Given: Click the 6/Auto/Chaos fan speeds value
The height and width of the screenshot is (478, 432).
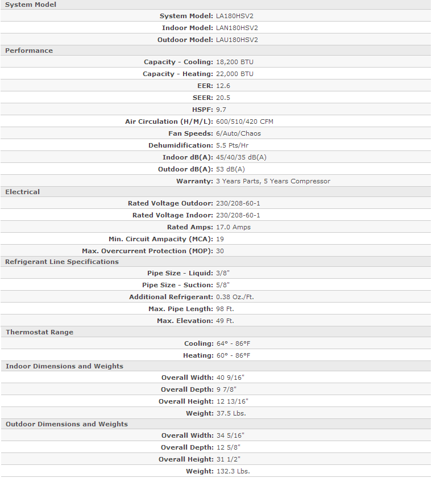Looking at the screenshot, I should (238, 133).
